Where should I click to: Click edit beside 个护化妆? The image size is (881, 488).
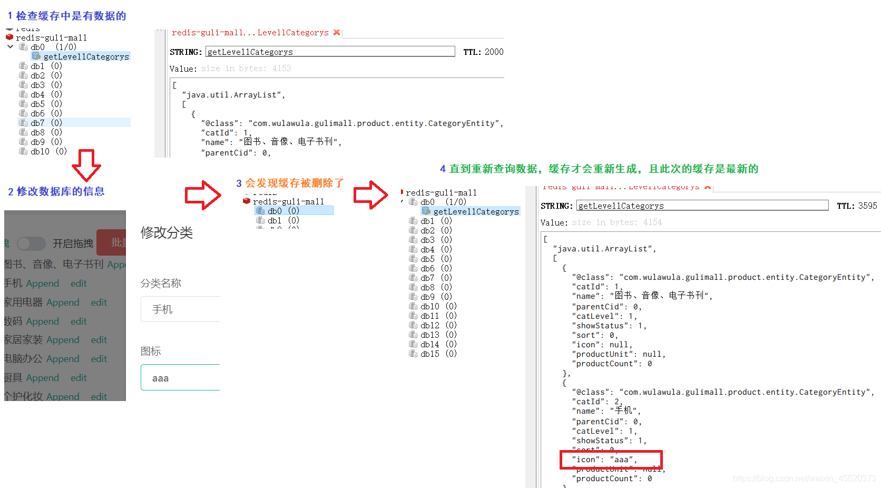point(99,396)
